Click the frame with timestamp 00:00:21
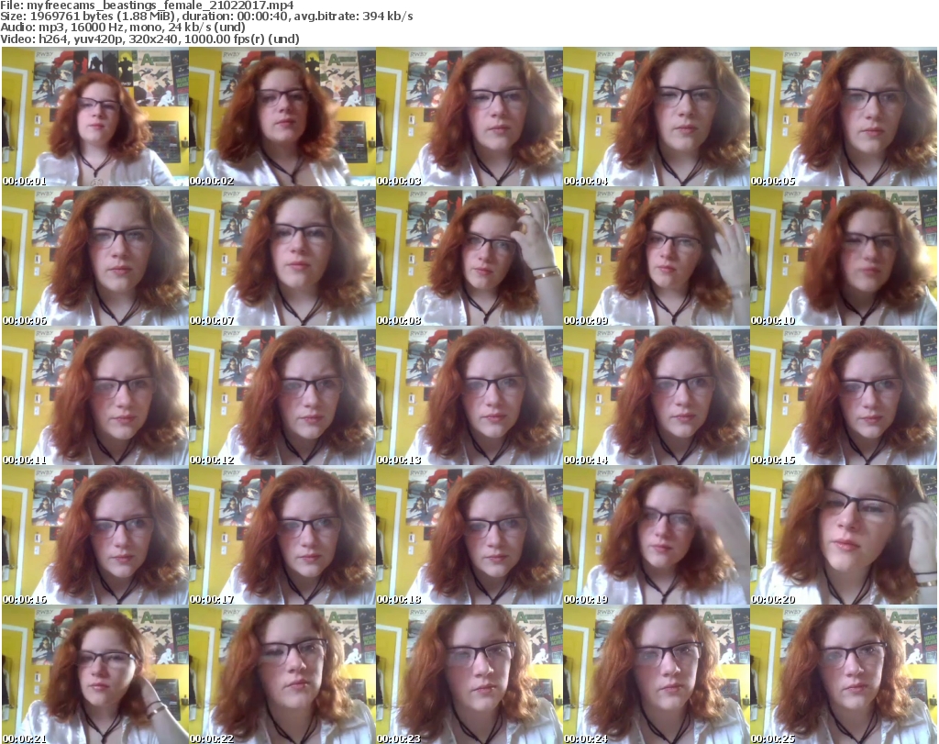Screen dimensions: 939x744 coord(95,675)
